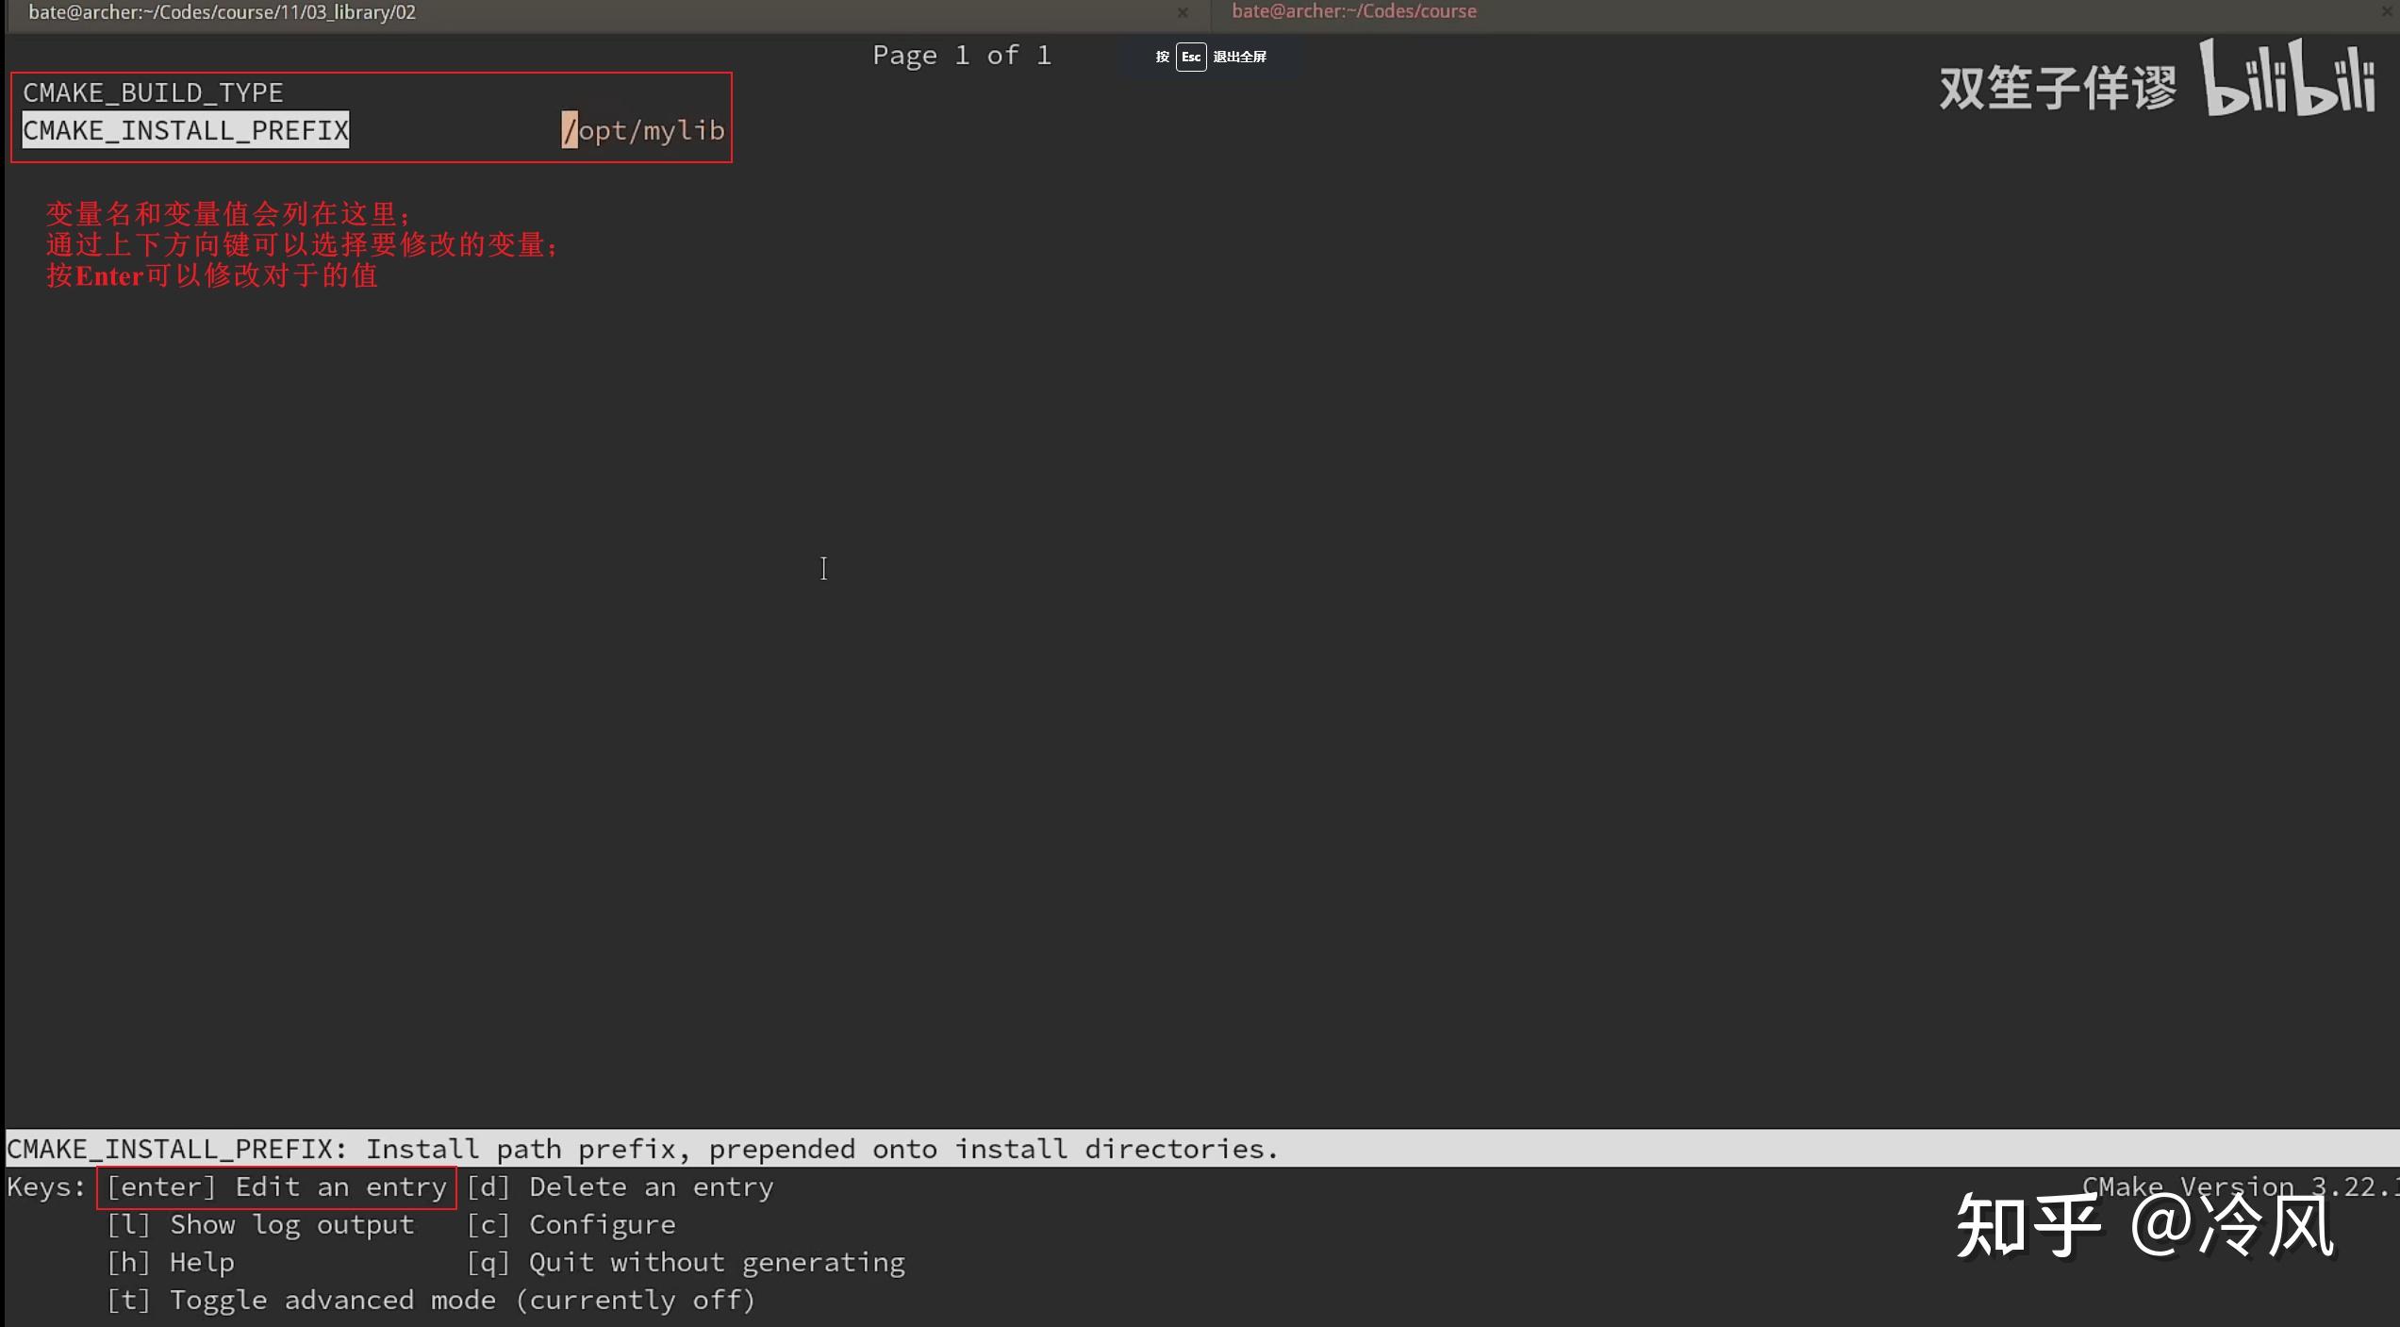Edit the /opt/mylib input field

click(642, 131)
